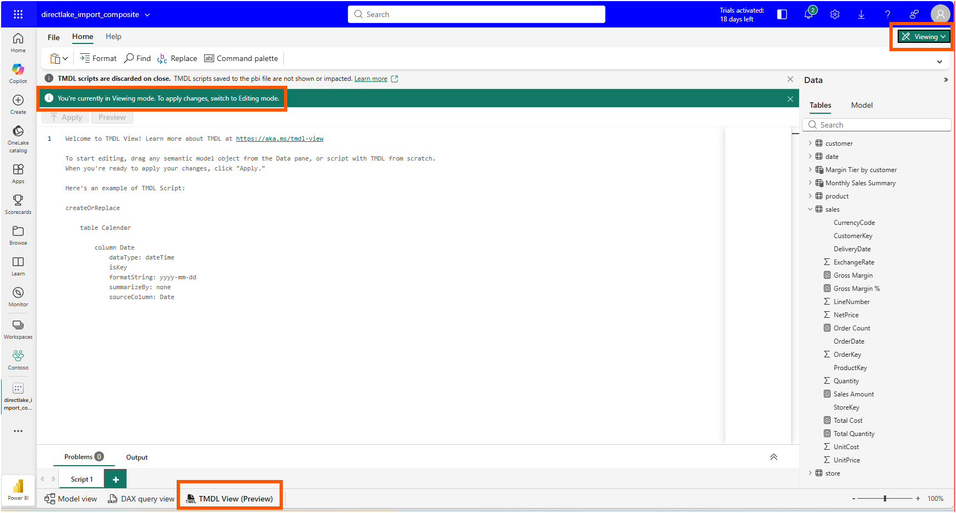Click the Format toolbar button

coord(98,58)
